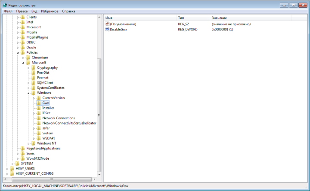Click the Peernet folder icon
This screenshot has width=310, height=191.
[x=34, y=78]
